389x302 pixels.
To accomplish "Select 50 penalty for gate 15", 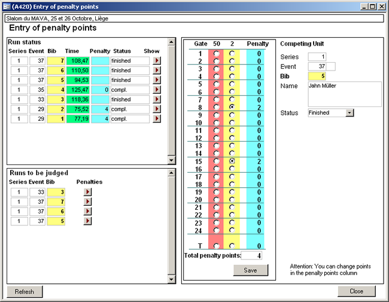I will coord(216,161).
